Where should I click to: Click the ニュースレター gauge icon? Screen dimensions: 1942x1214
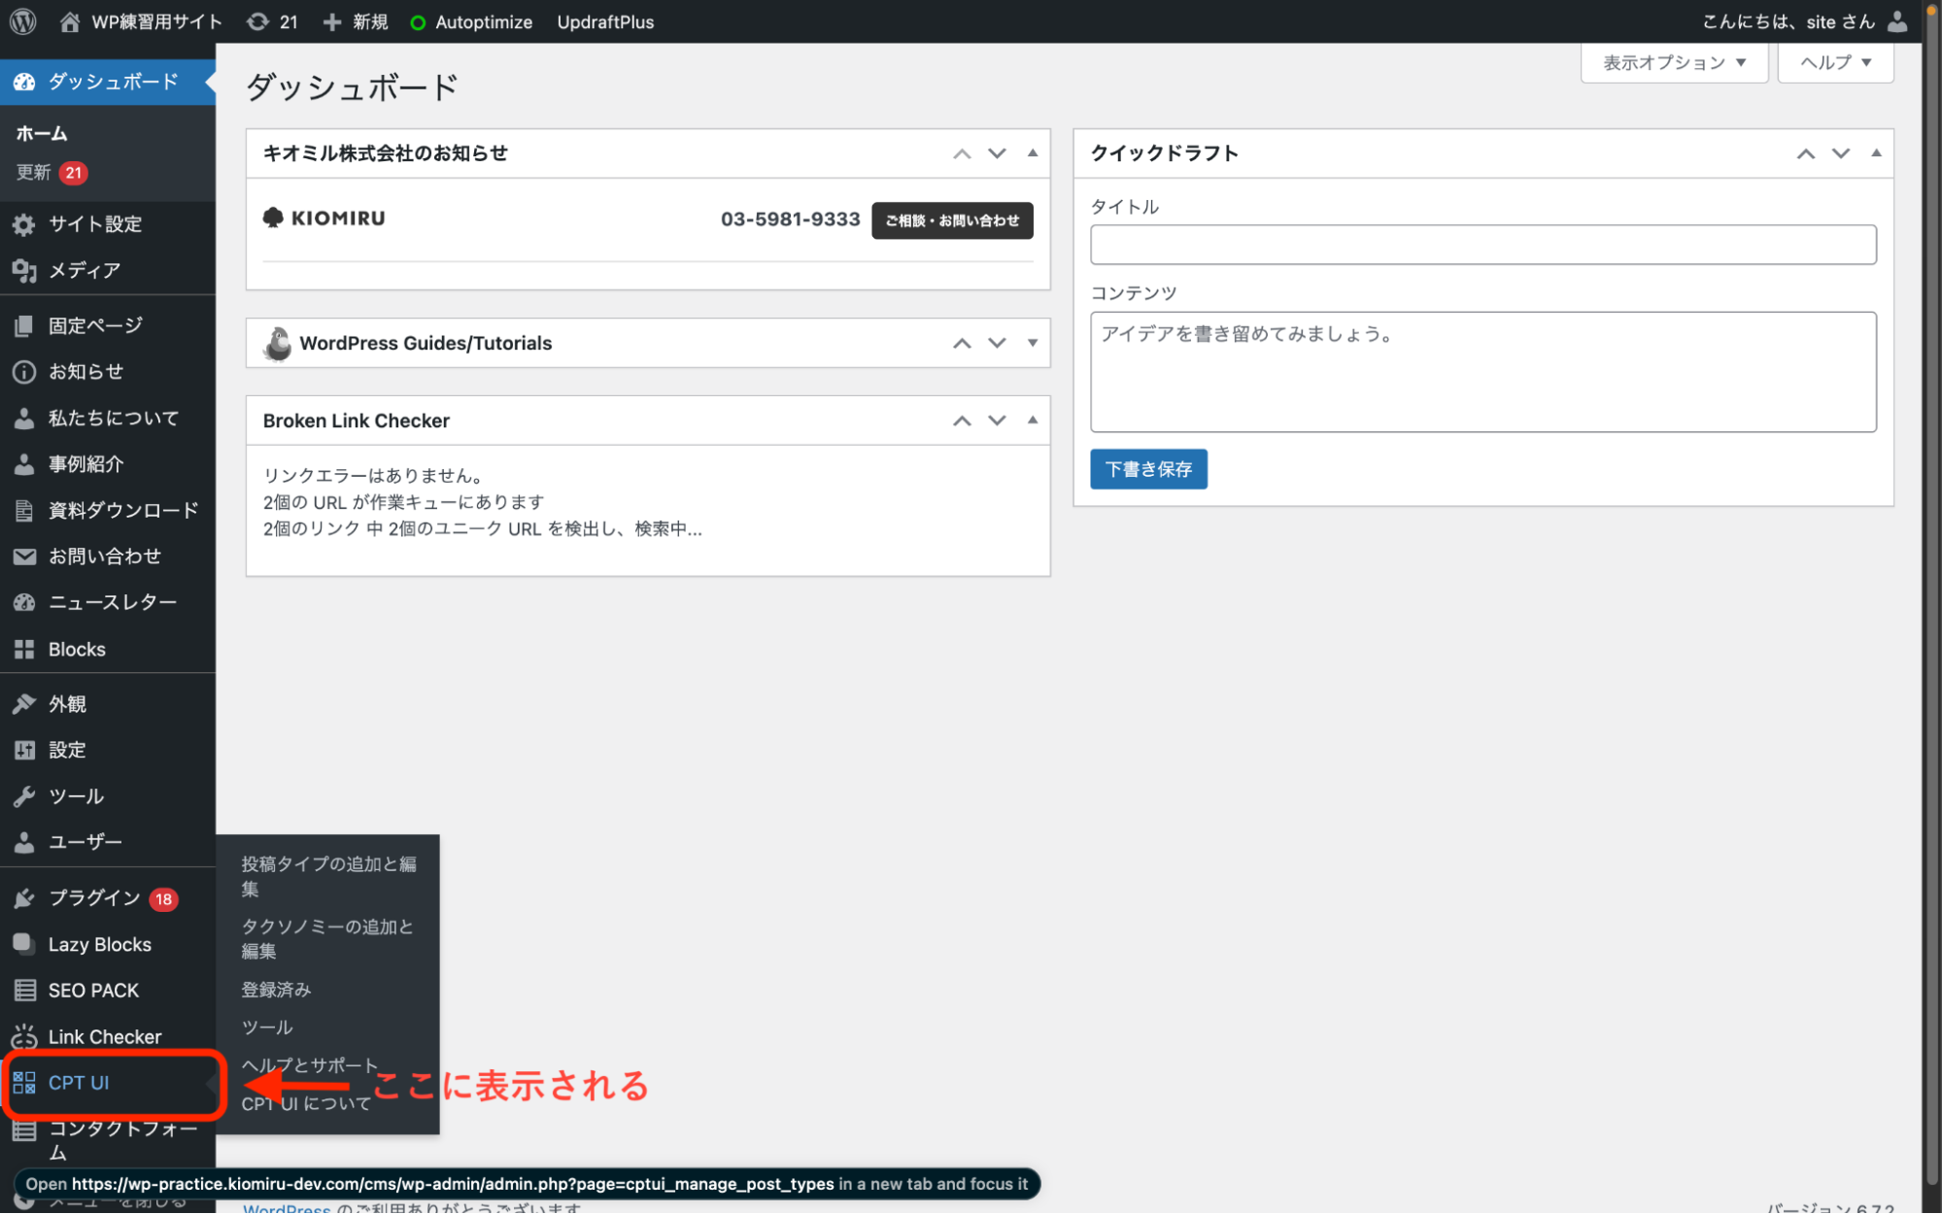(24, 603)
